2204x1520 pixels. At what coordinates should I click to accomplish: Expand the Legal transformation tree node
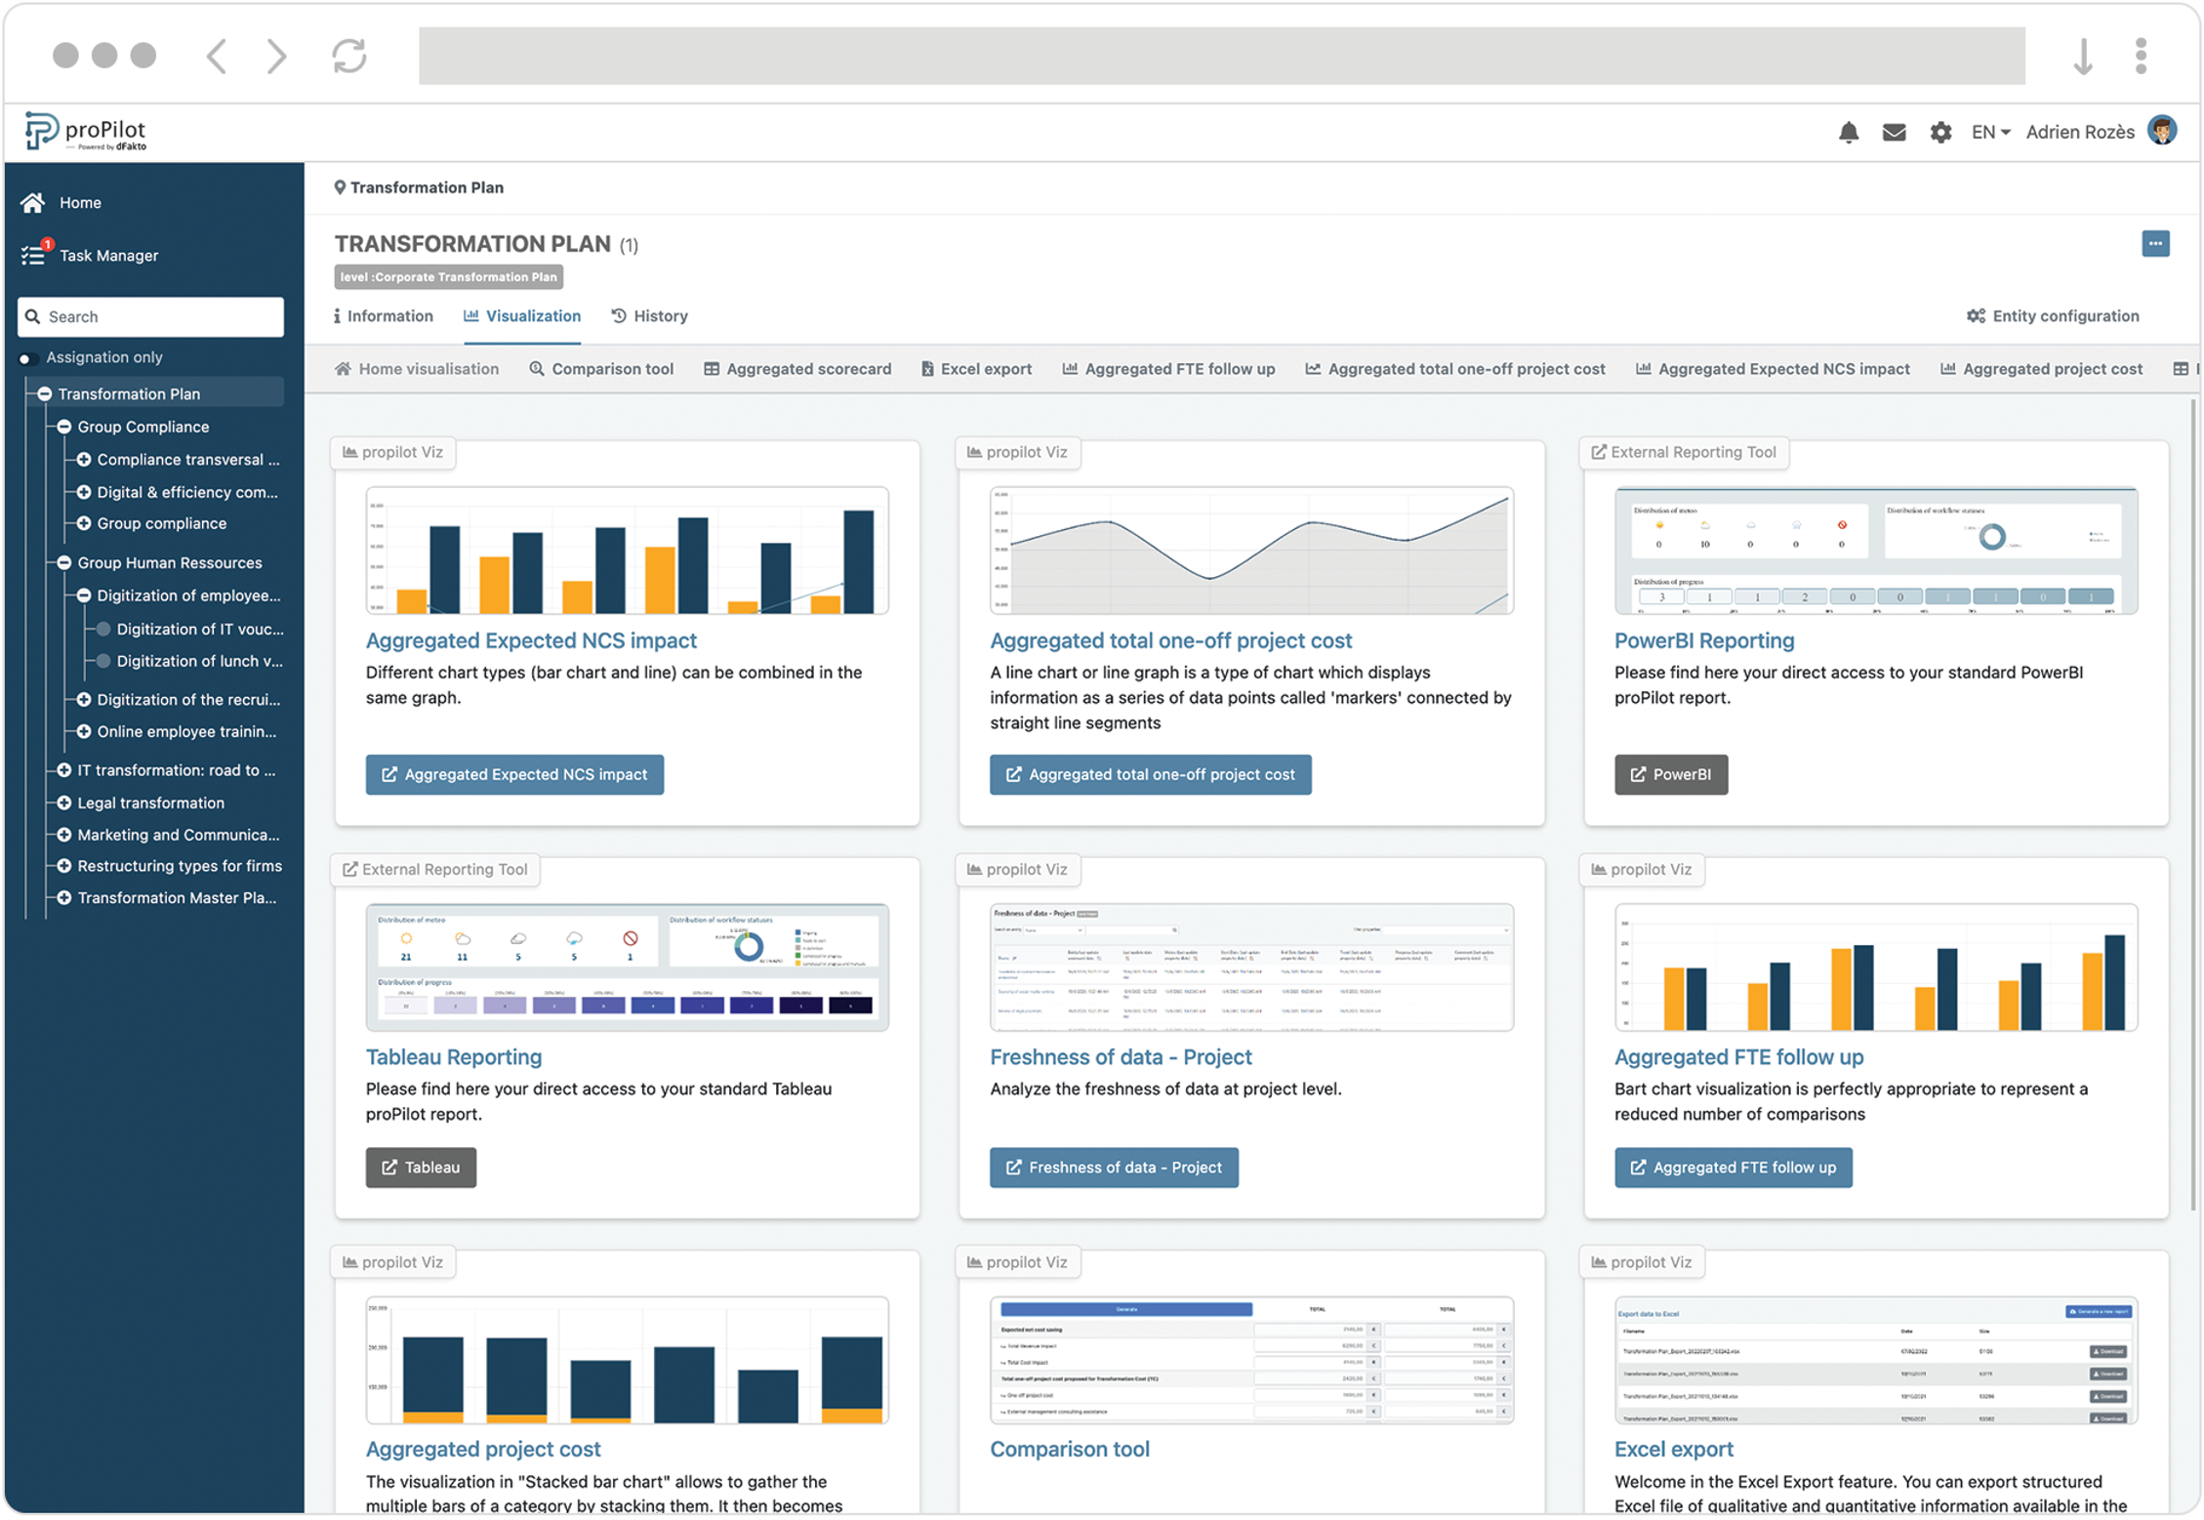(64, 802)
